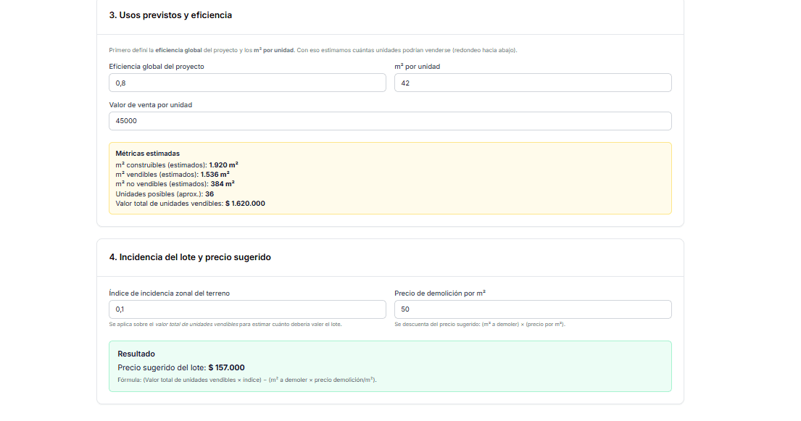Click the 'Unidades posibles (aprox.)' line

click(165, 194)
